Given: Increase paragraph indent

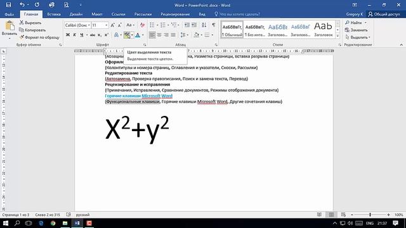Looking at the screenshot, I should point(194,25).
